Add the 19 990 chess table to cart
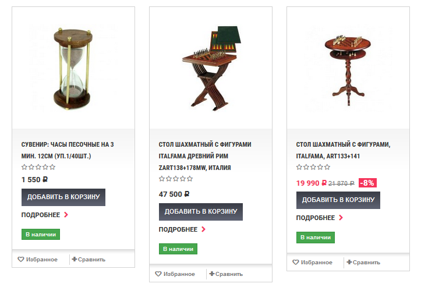This screenshot has width=421, height=287. [x=338, y=200]
